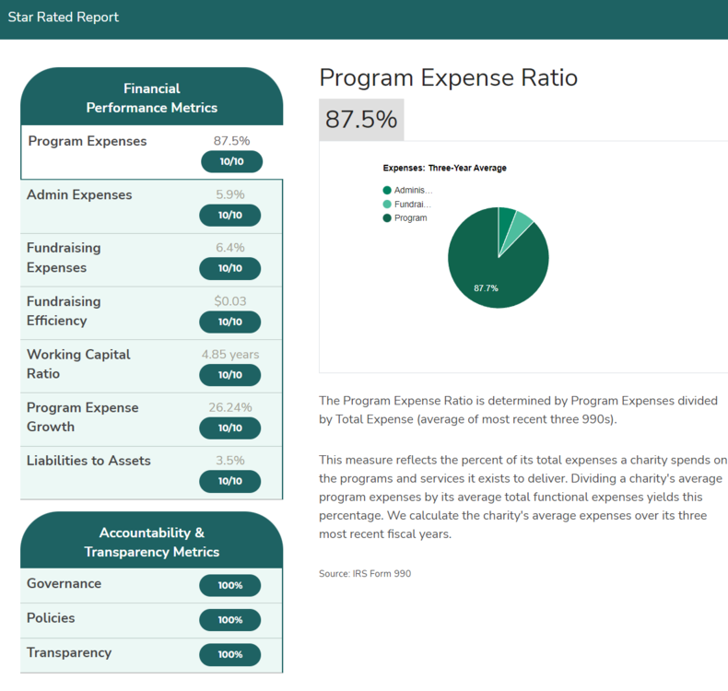Image resolution: width=728 pixels, height=691 pixels.
Task: Click the Program legend color dot
Action: pos(387,218)
